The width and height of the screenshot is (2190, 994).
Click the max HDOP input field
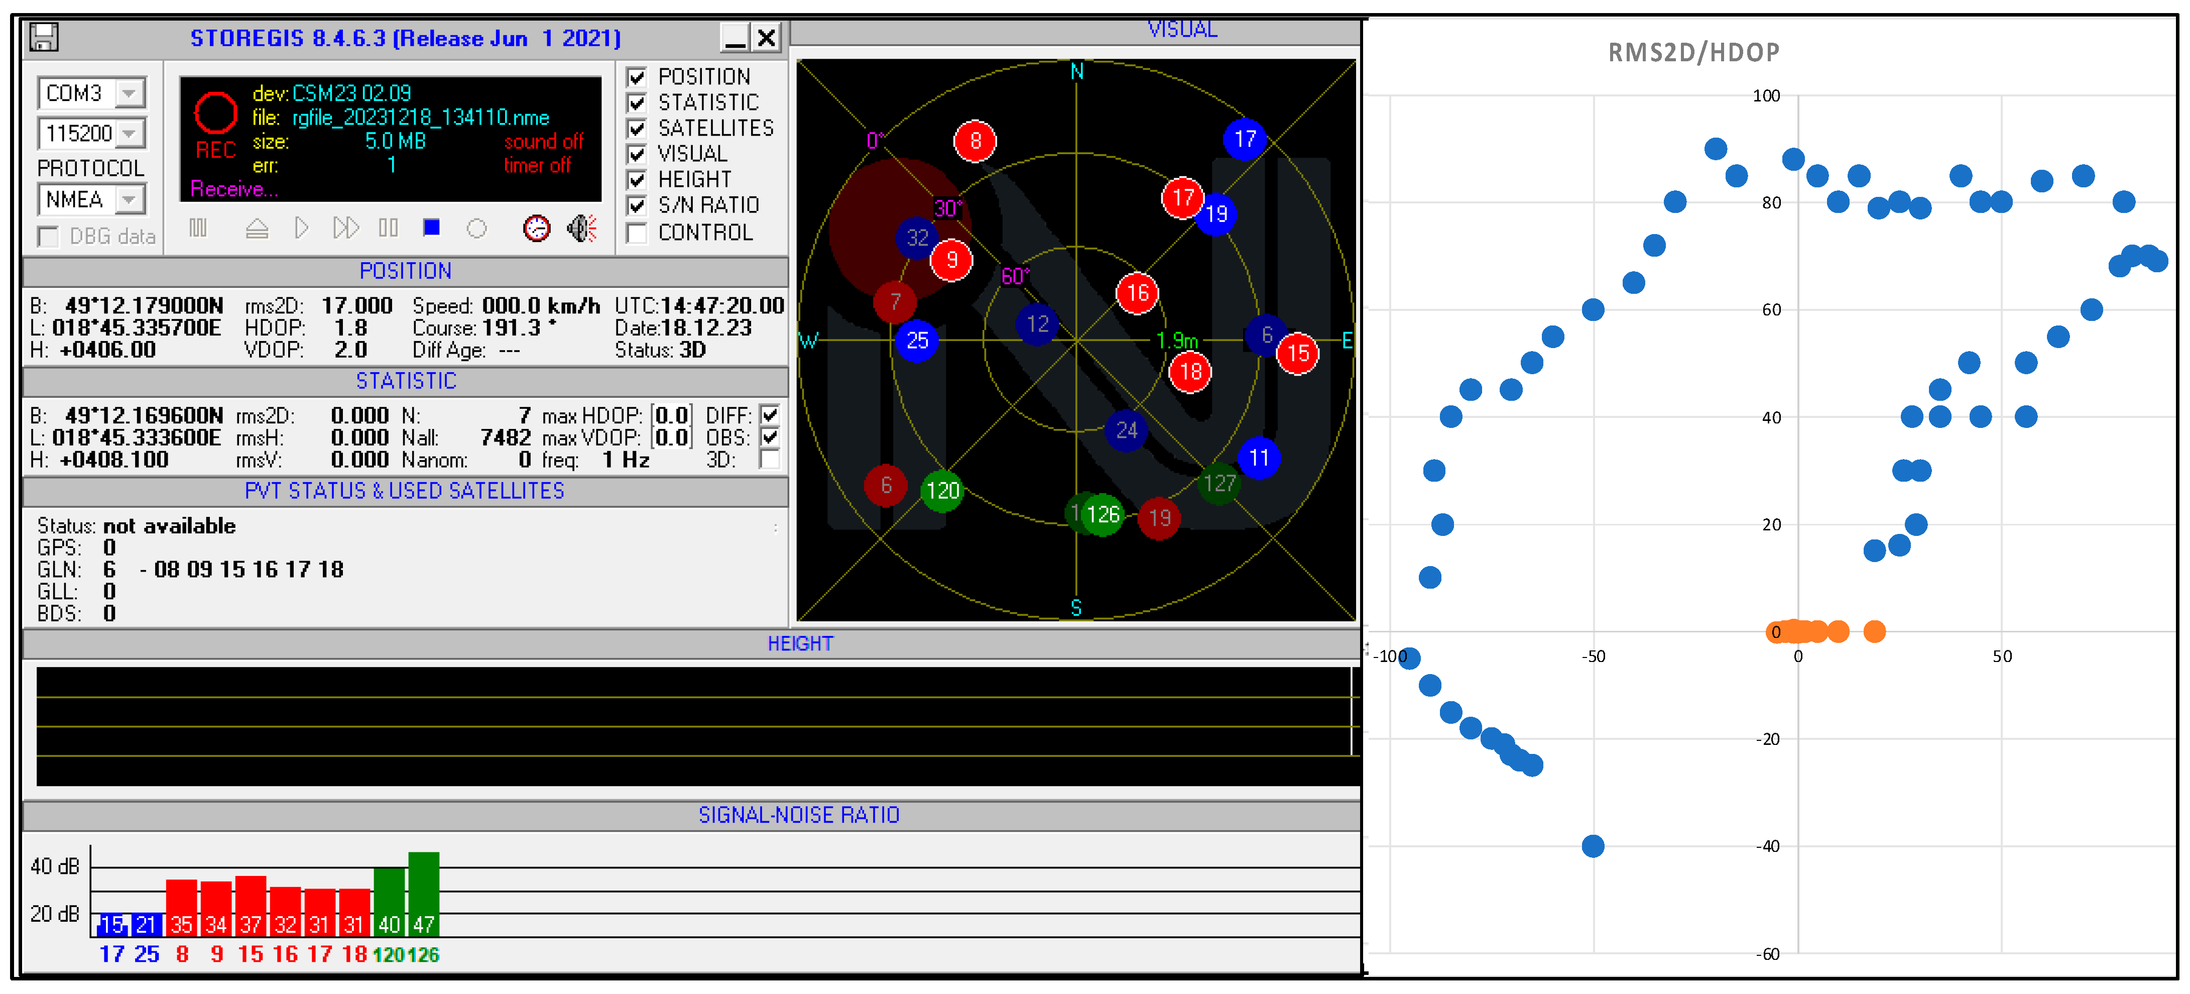(672, 416)
